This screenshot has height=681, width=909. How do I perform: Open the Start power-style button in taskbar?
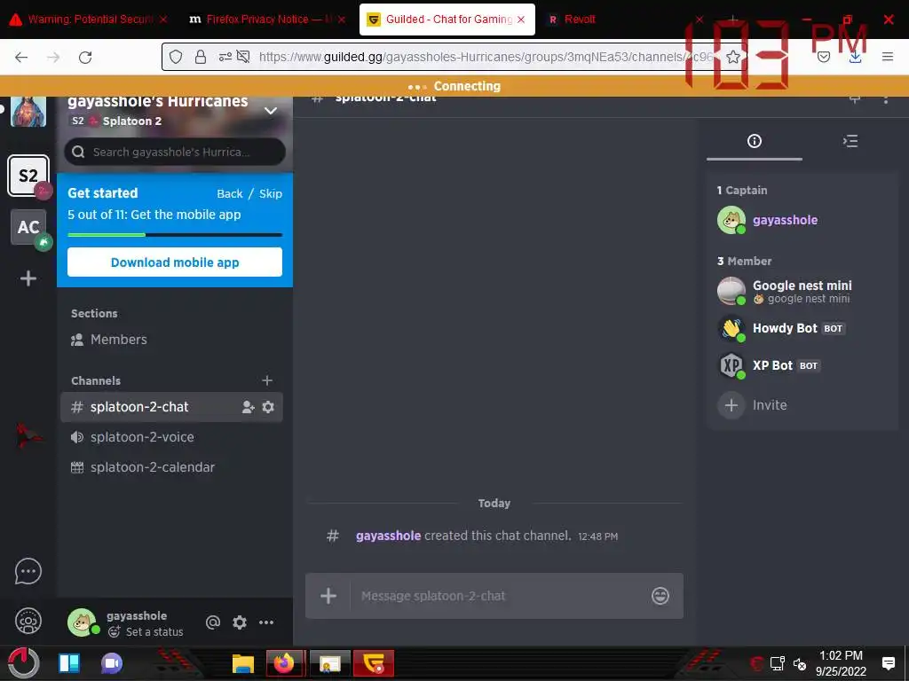pos(24,663)
